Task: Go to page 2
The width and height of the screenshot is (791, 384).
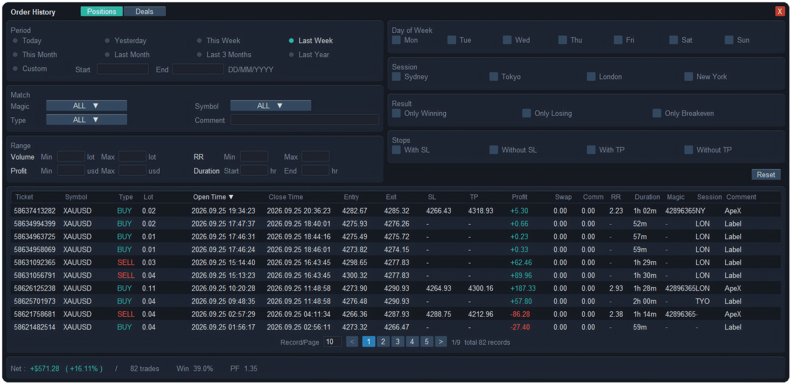Action: (x=383, y=341)
